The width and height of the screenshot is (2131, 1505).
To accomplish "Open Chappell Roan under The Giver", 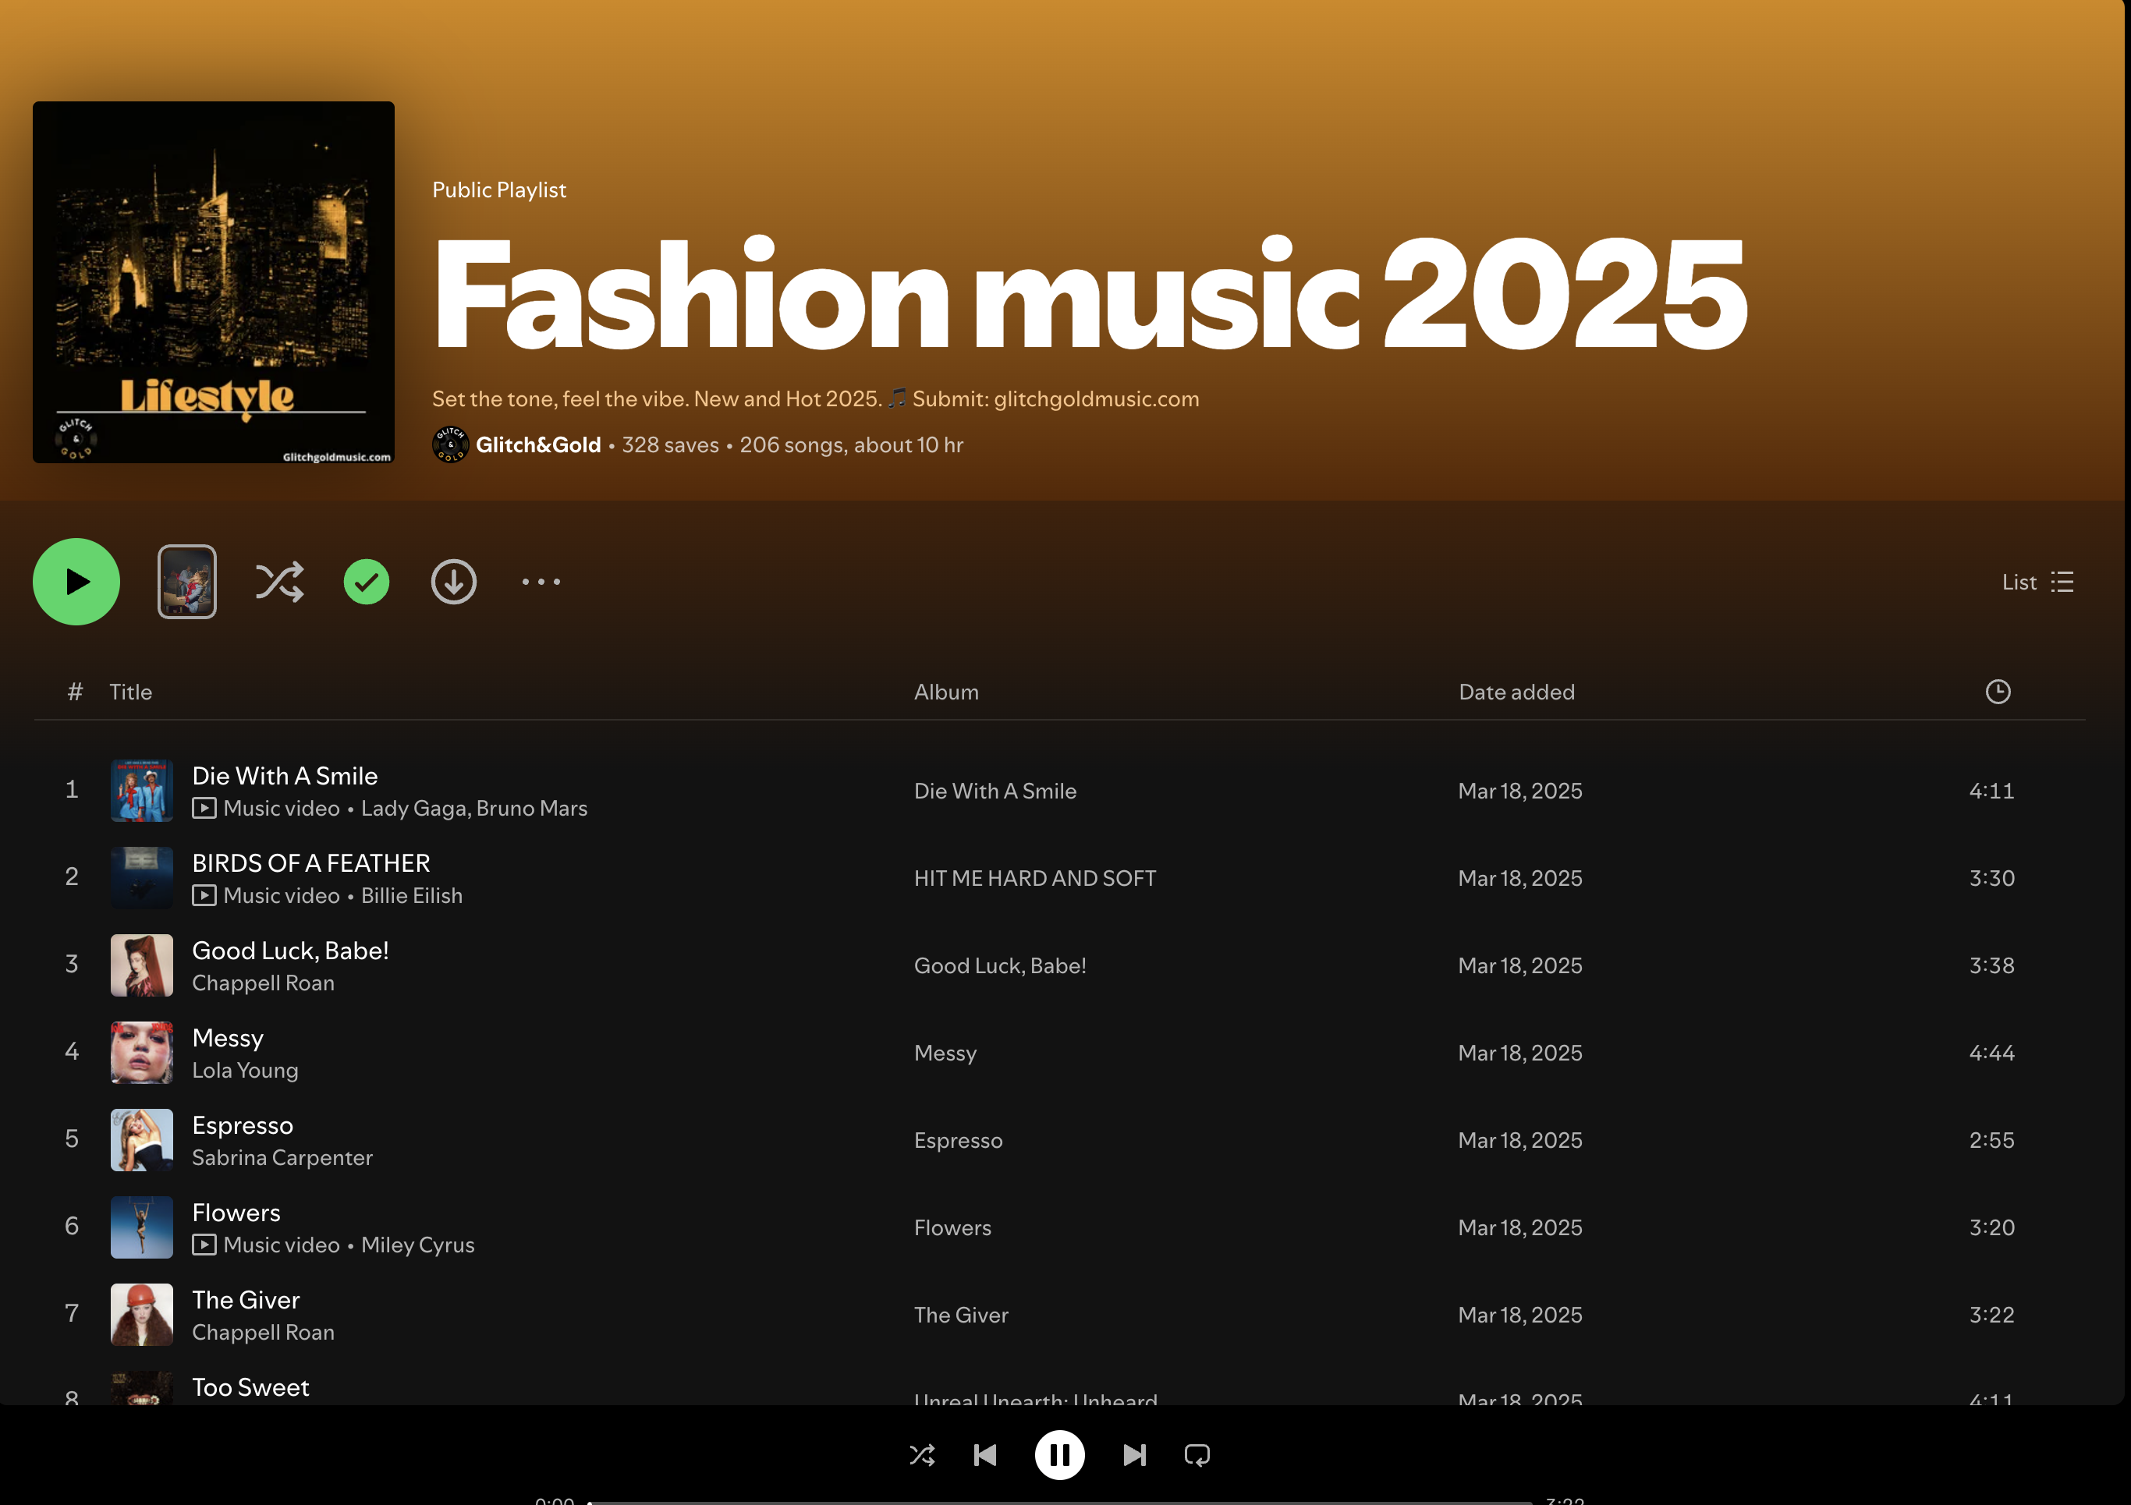I will 263,1333.
